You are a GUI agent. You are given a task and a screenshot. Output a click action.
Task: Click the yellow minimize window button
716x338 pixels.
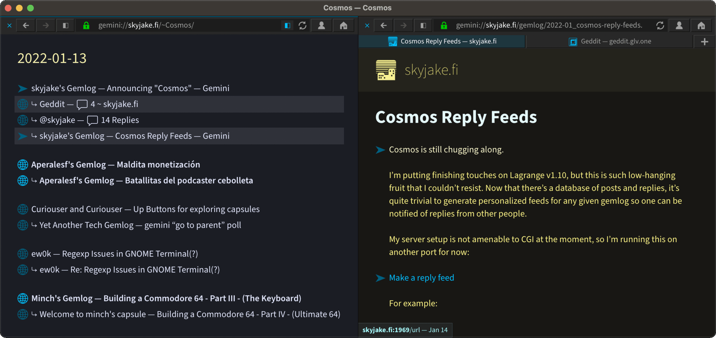(x=19, y=8)
